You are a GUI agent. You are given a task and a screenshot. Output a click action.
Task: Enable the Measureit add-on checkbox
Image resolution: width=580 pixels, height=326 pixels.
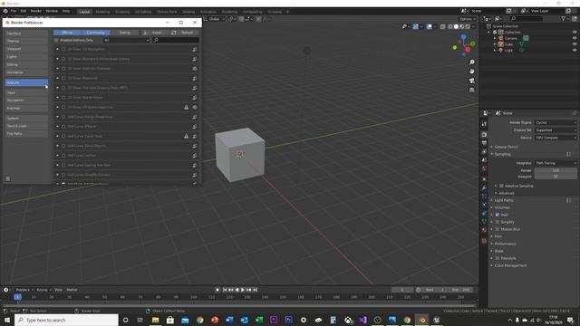[x=63, y=78]
